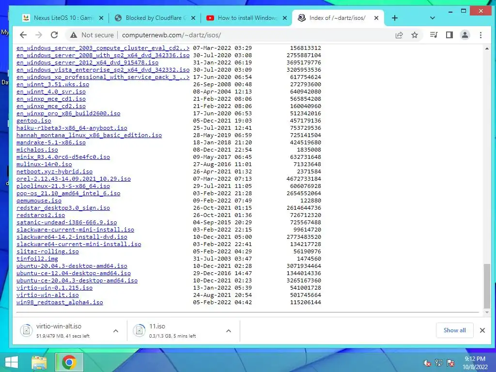The height and width of the screenshot is (372, 496).
Task: Open tinfoil2.img link
Action: 37,259
